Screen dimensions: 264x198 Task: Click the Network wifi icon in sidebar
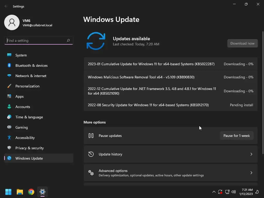(x=9, y=76)
